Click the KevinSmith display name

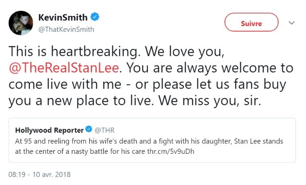tap(63, 17)
